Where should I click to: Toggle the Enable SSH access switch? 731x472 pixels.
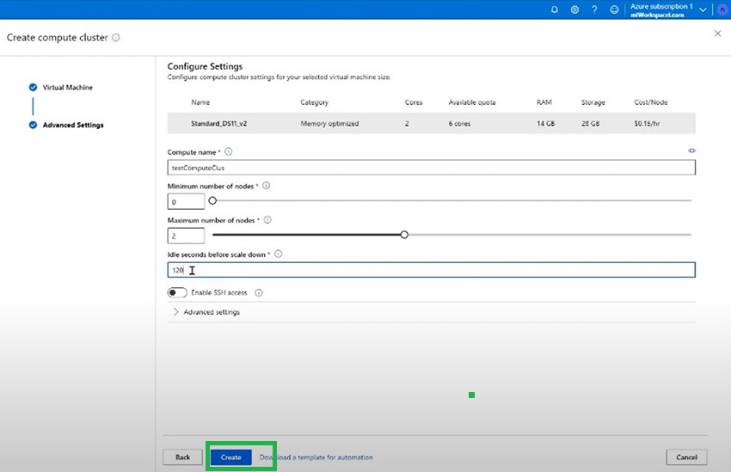point(177,293)
